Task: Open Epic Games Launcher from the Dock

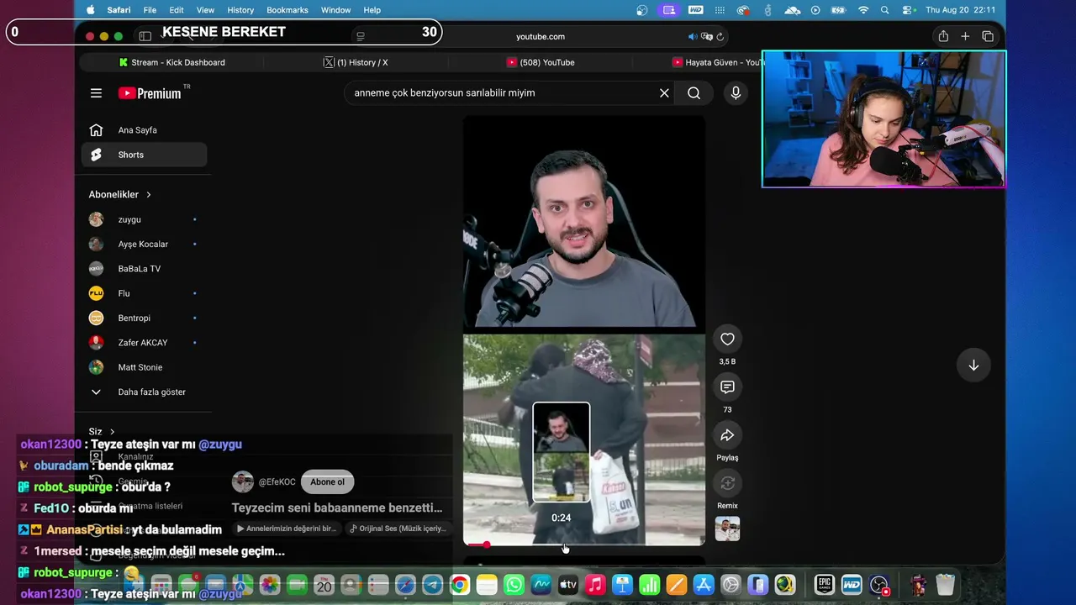Action: 824,585
